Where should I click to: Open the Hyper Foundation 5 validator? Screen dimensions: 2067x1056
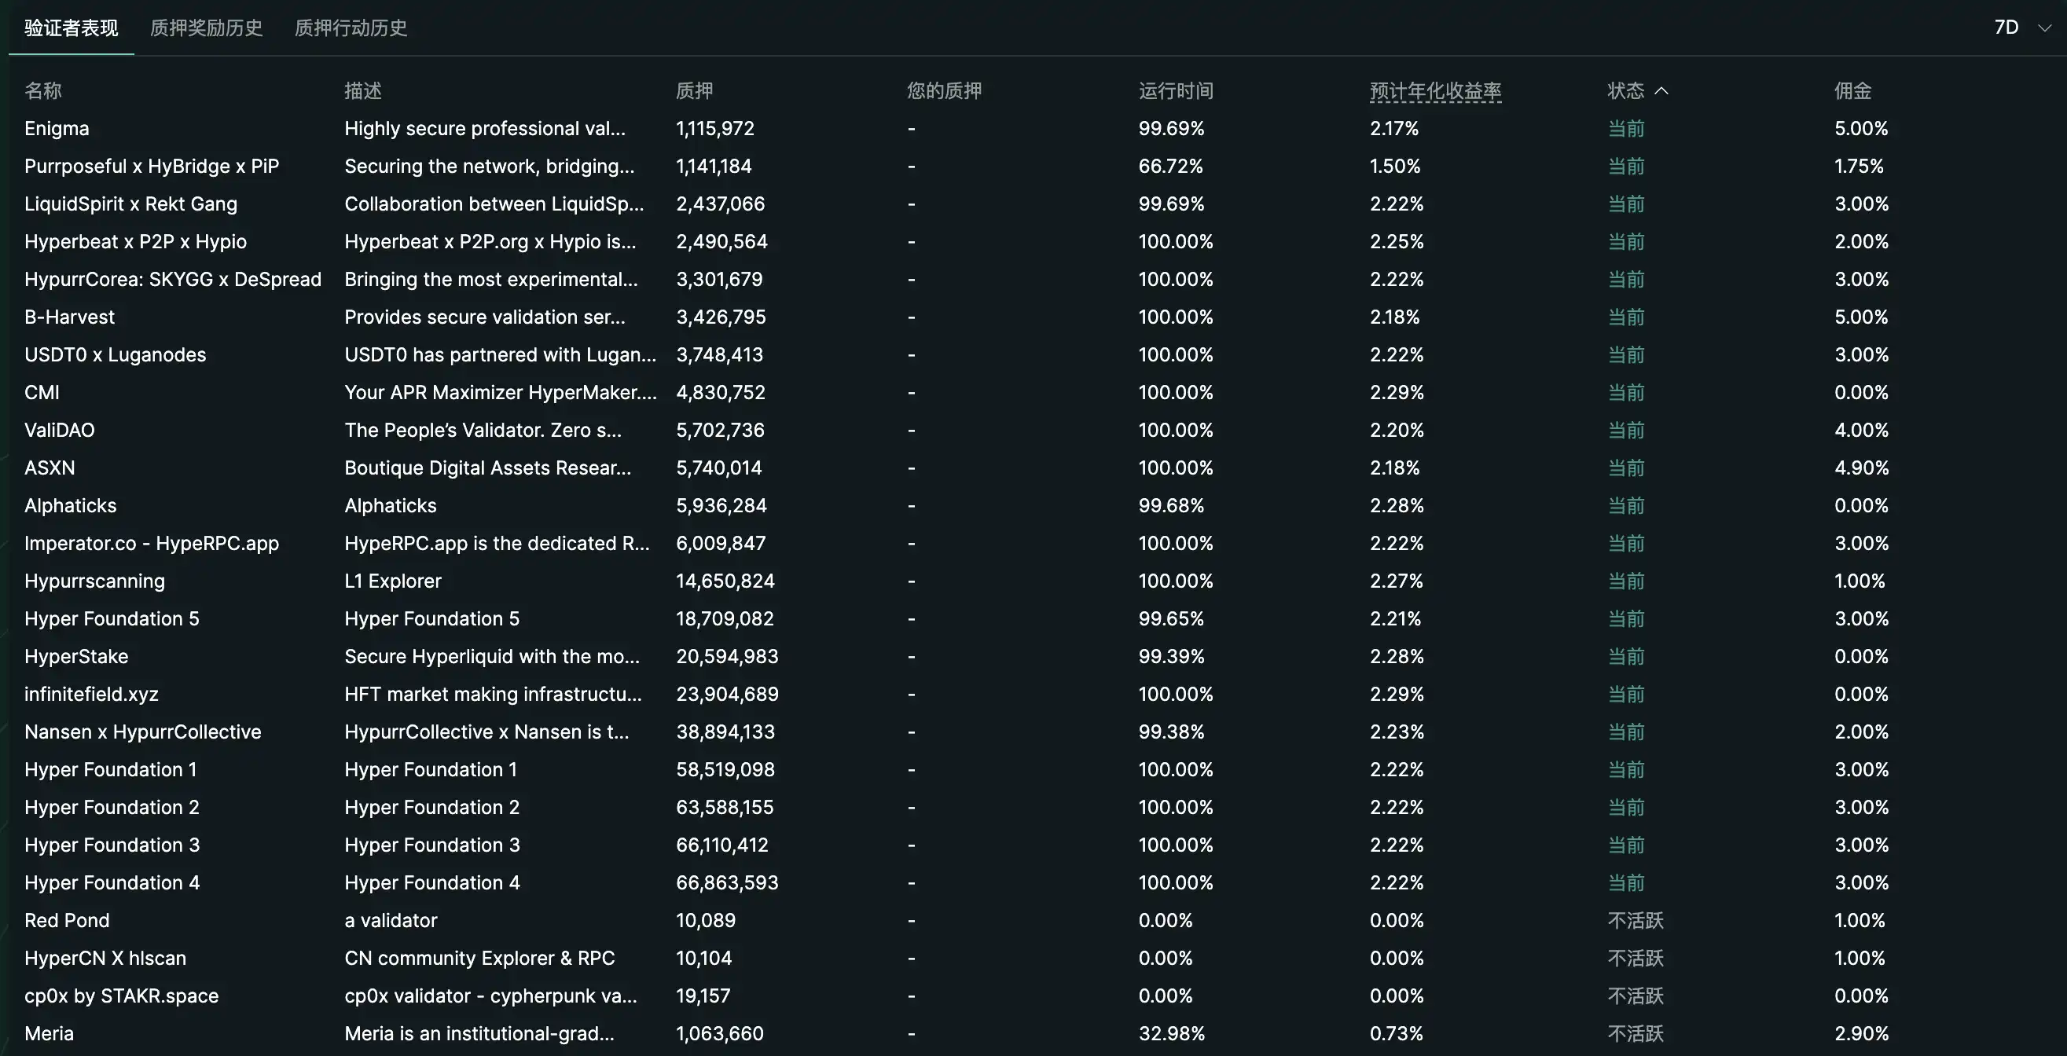tap(112, 618)
